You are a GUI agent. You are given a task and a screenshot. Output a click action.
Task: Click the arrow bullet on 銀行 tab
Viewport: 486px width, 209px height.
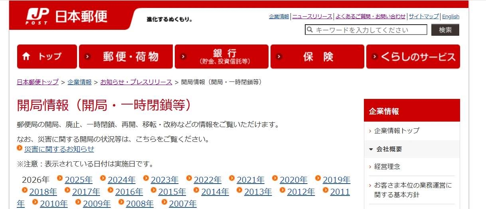point(184,56)
